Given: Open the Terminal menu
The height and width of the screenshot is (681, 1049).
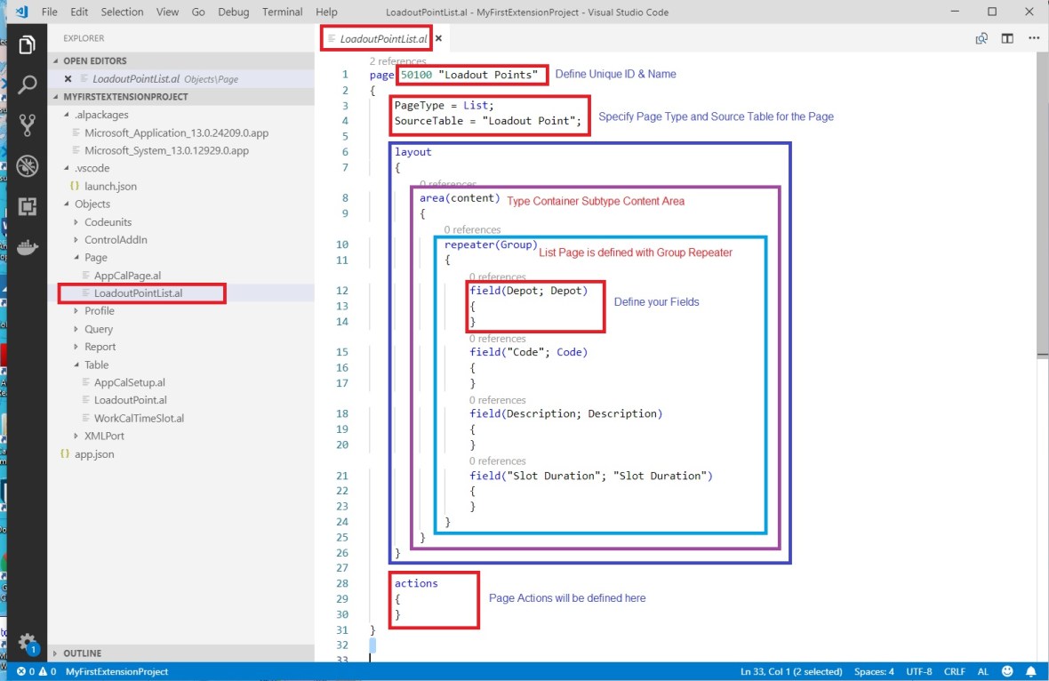Looking at the screenshot, I should 282,12.
